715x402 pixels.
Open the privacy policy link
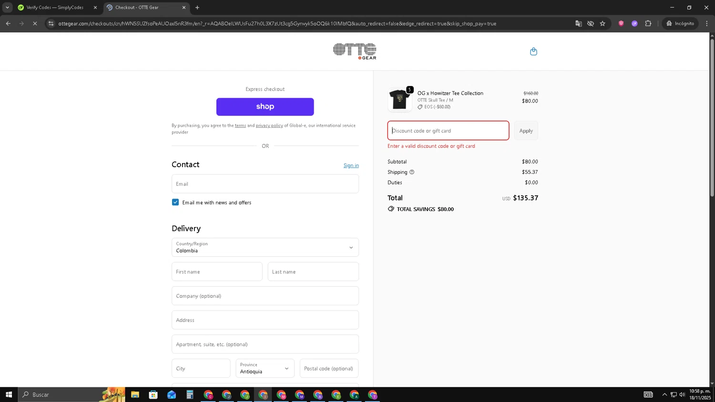(x=269, y=125)
